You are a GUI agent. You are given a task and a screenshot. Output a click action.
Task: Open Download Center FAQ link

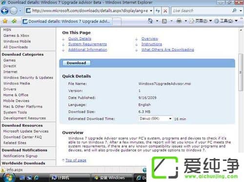click(x=22, y=137)
